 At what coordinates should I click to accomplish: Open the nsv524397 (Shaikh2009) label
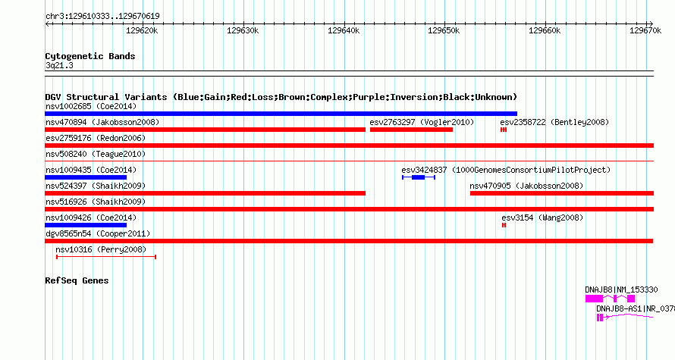96,186
